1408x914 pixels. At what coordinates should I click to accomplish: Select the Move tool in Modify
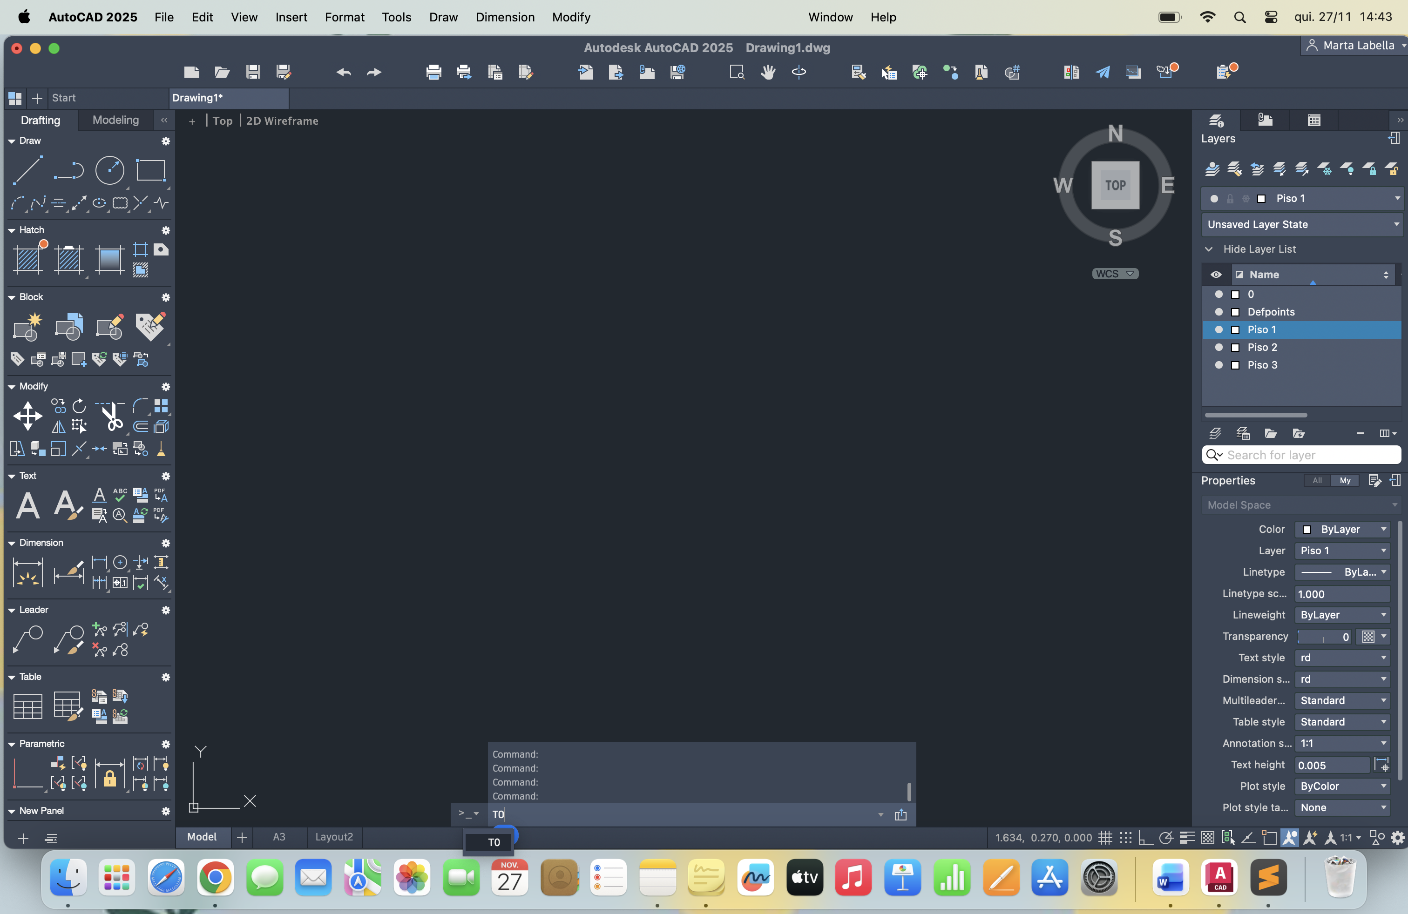tap(27, 416)
